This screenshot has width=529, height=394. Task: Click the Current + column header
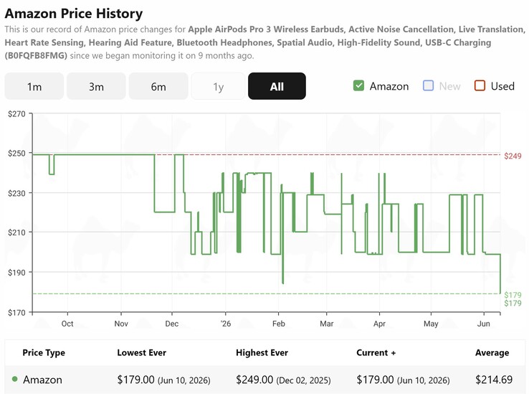coord(376,352)
